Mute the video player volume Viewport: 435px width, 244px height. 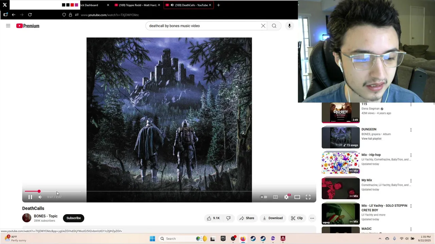[40, 197]
